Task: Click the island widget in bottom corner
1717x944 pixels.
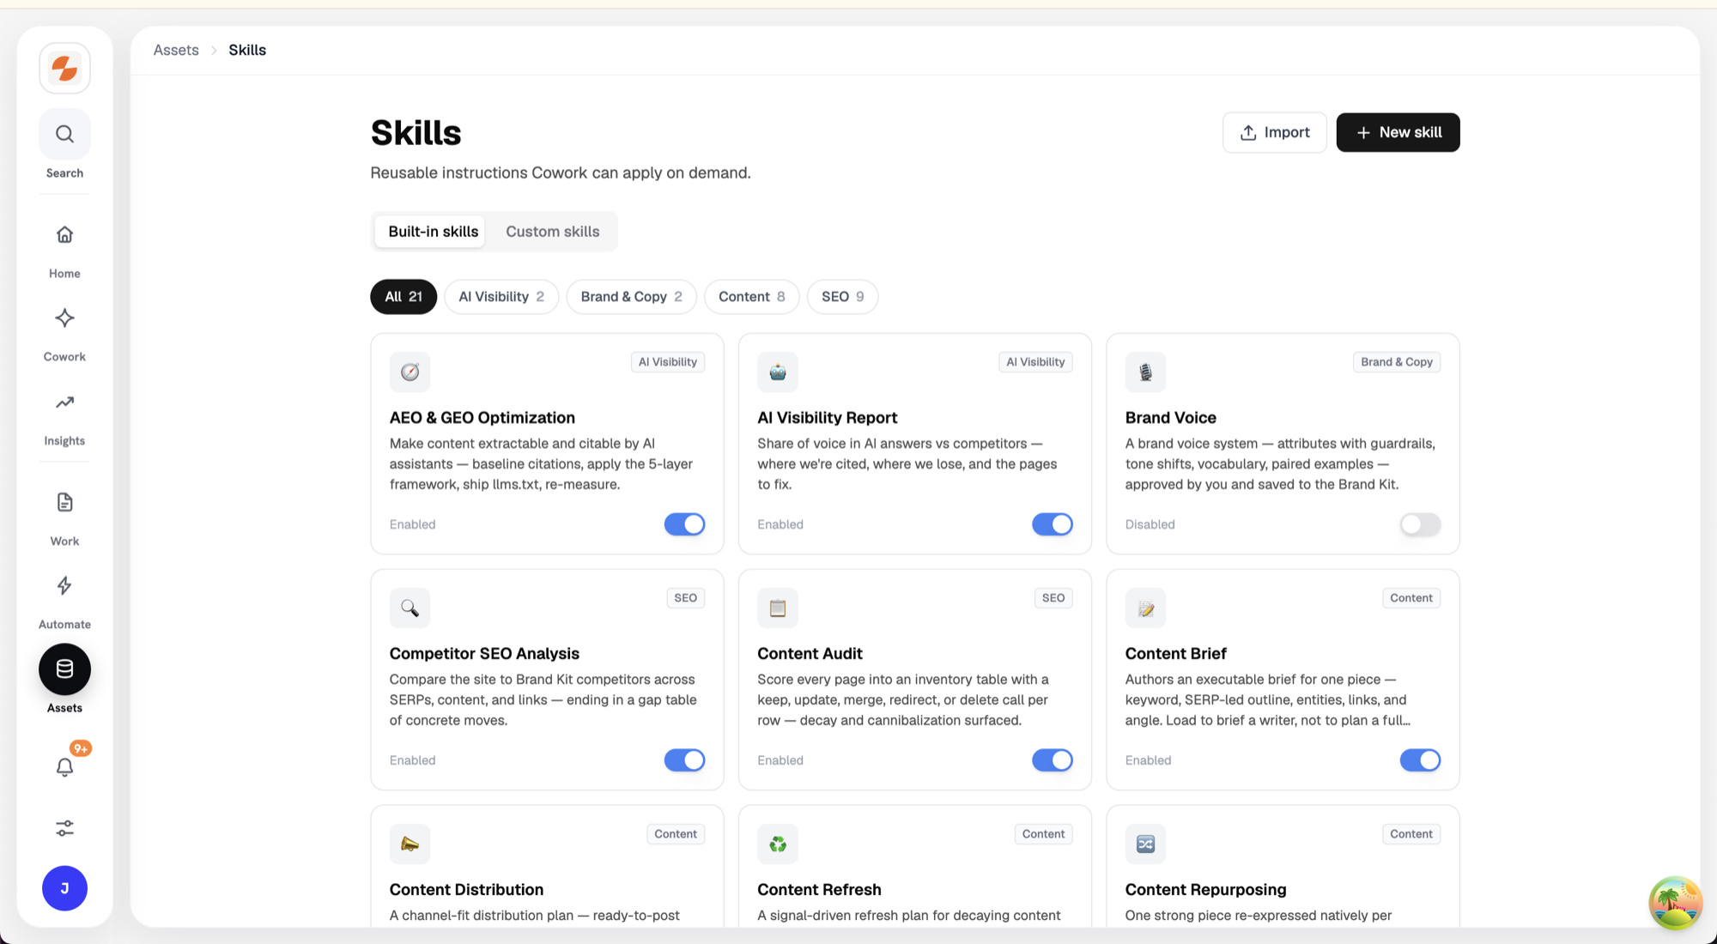Action: click(1675, 902)
